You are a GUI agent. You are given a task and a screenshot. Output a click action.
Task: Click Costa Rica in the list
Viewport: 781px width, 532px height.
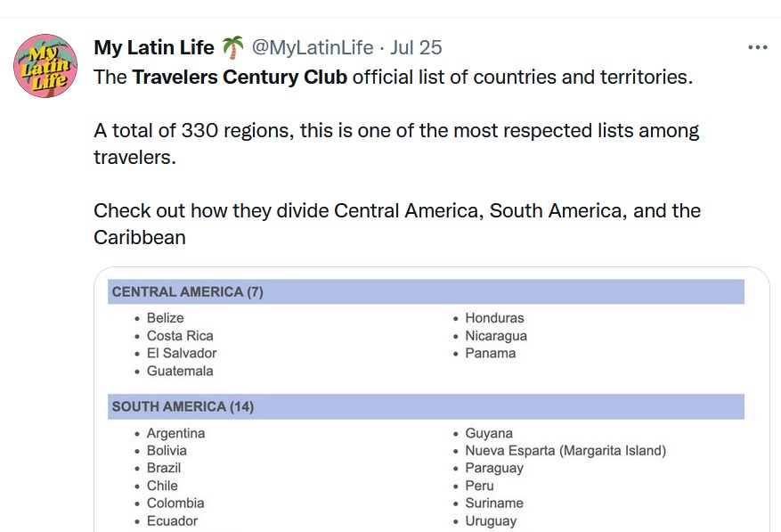click(180, 336)
